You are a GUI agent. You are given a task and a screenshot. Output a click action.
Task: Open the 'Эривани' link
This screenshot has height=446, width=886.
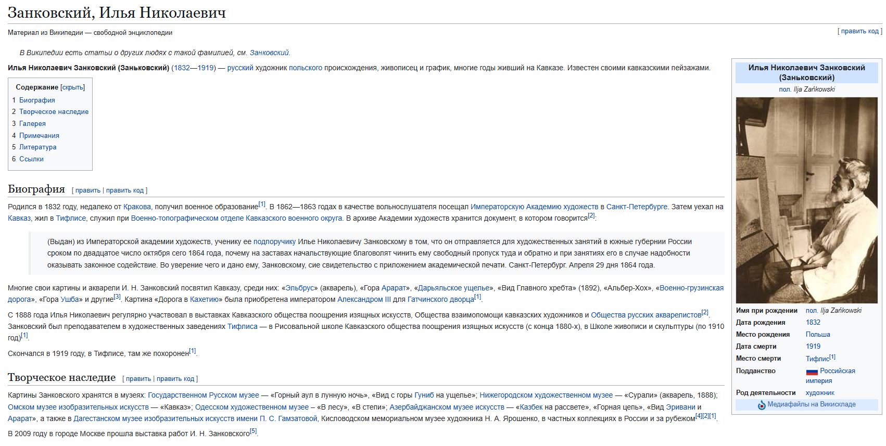tap(680, 407)
